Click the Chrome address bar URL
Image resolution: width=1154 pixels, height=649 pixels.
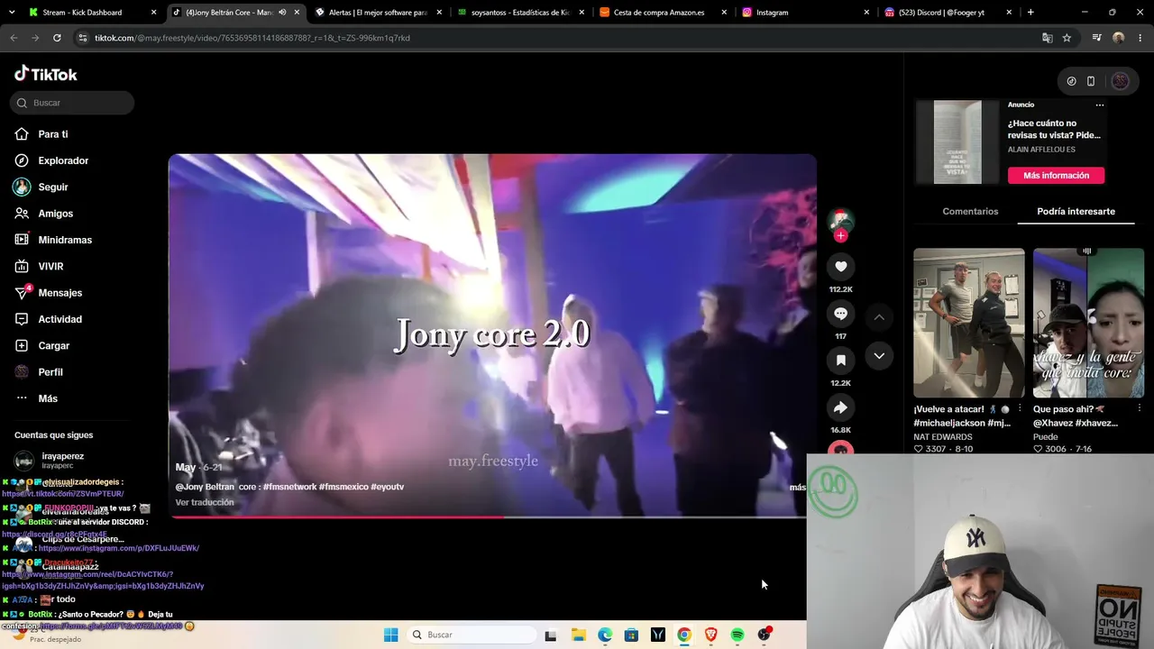(x=252, y=38)
